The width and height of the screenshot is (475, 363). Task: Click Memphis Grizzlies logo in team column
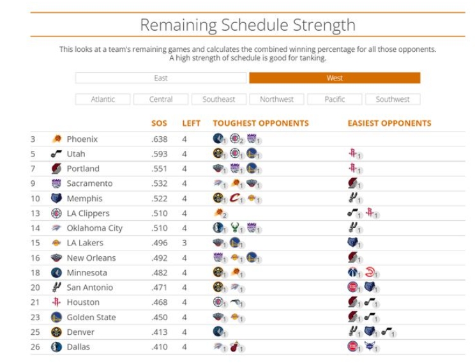click(56, 199)
